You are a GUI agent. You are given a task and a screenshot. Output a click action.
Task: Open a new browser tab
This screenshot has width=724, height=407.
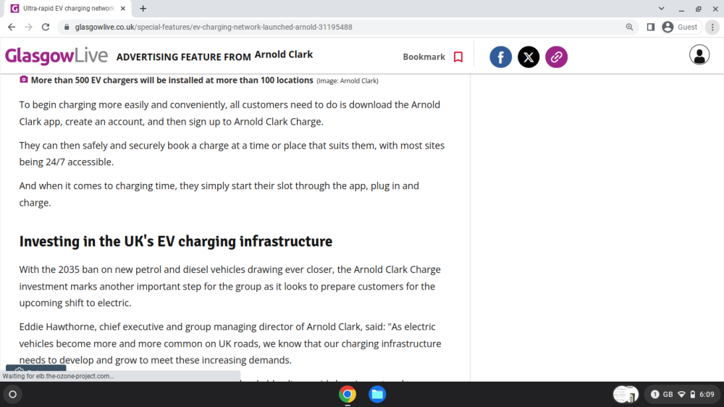tap(143, 8)
